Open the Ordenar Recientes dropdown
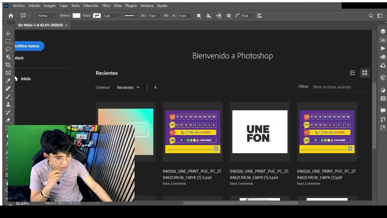387x218 pixels. click(x=128, y=88)
